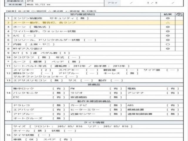Click the 速度制御装置 label
This screenshot has width=188, height=141.
click(x=140, y=114)
